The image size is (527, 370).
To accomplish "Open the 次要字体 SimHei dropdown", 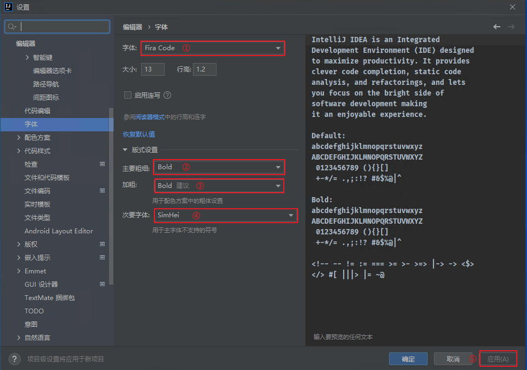I will coord(226,215).
